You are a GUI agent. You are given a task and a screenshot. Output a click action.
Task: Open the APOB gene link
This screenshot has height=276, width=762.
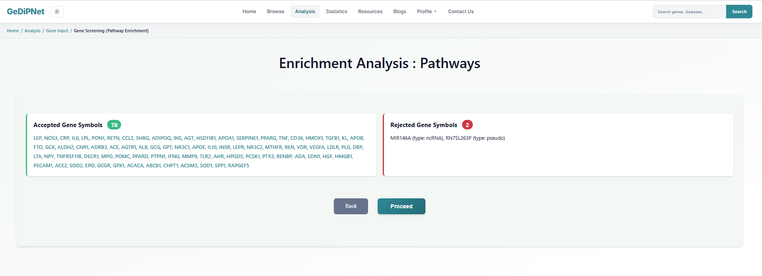point(357,138)
